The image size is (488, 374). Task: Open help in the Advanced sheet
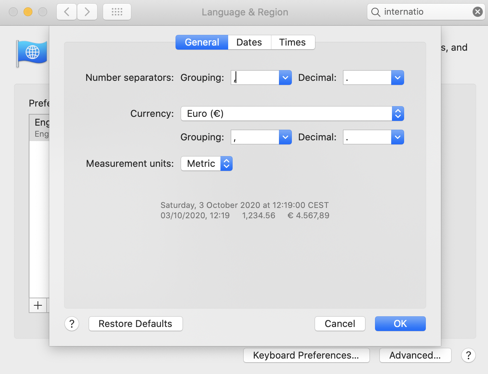point(72,324)
